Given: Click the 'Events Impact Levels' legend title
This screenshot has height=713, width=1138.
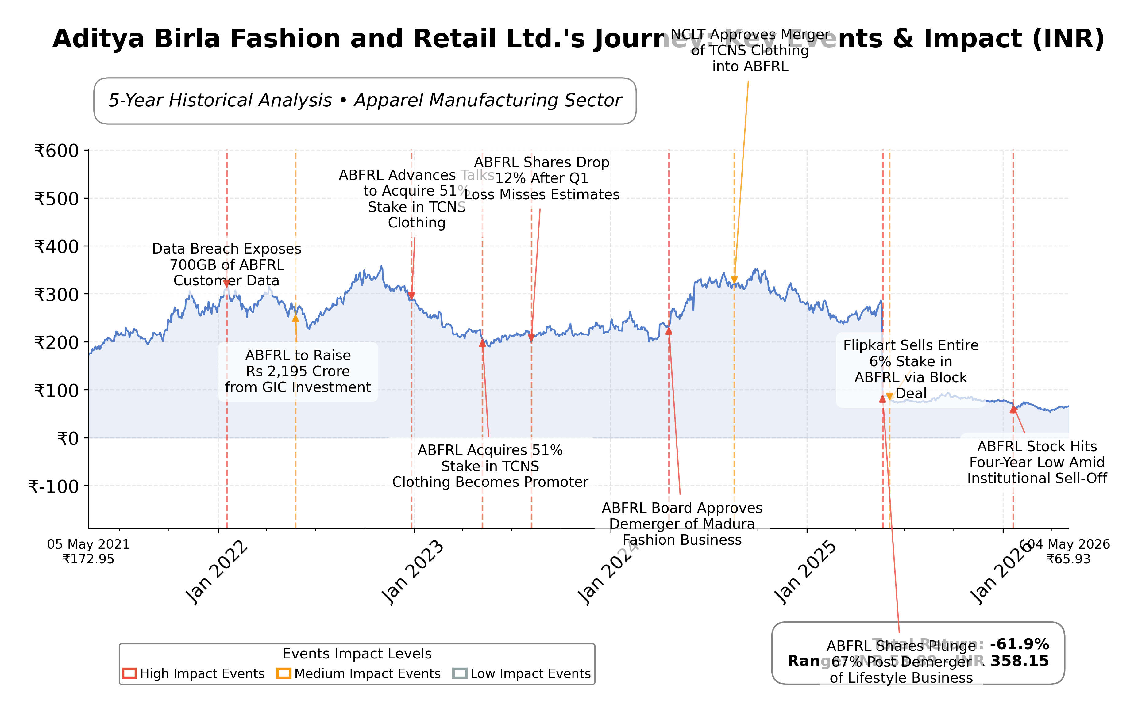Looking at the screenshot, I should point(357,654).
